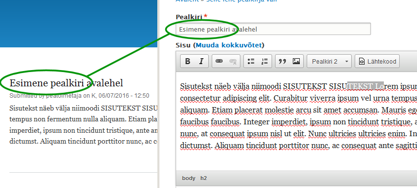Click the unlink icon in toolbar
The height and width of the screenshot is (188, 417).
[233, 62]
